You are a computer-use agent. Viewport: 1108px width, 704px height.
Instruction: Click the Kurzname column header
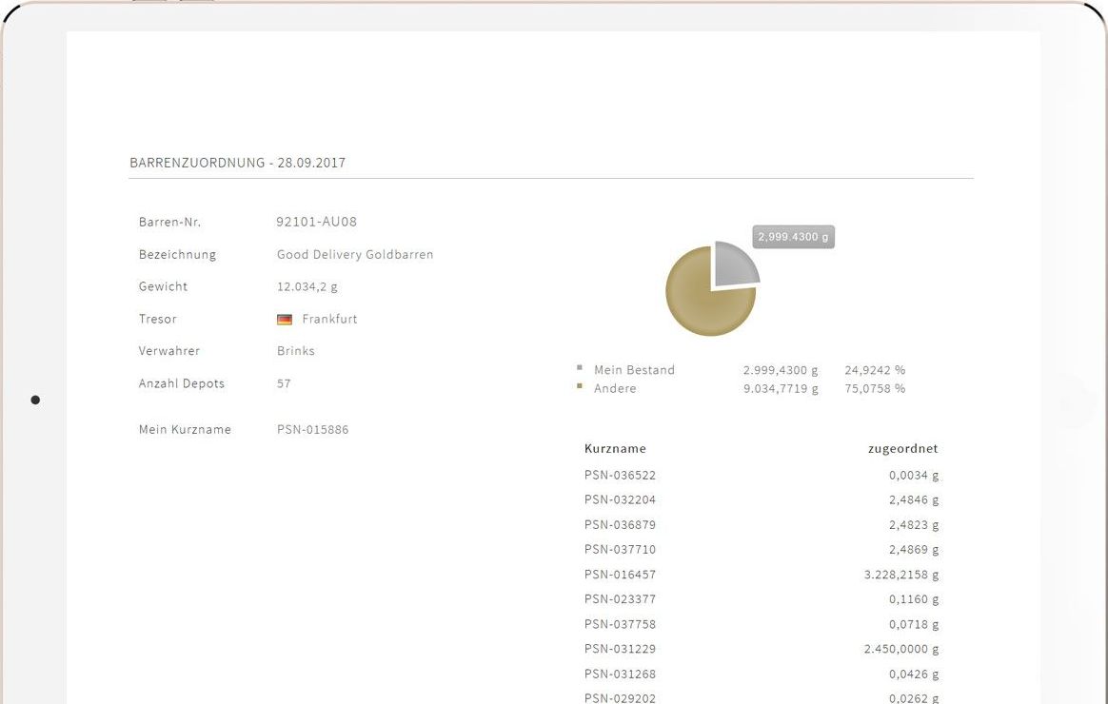[615, 448]
